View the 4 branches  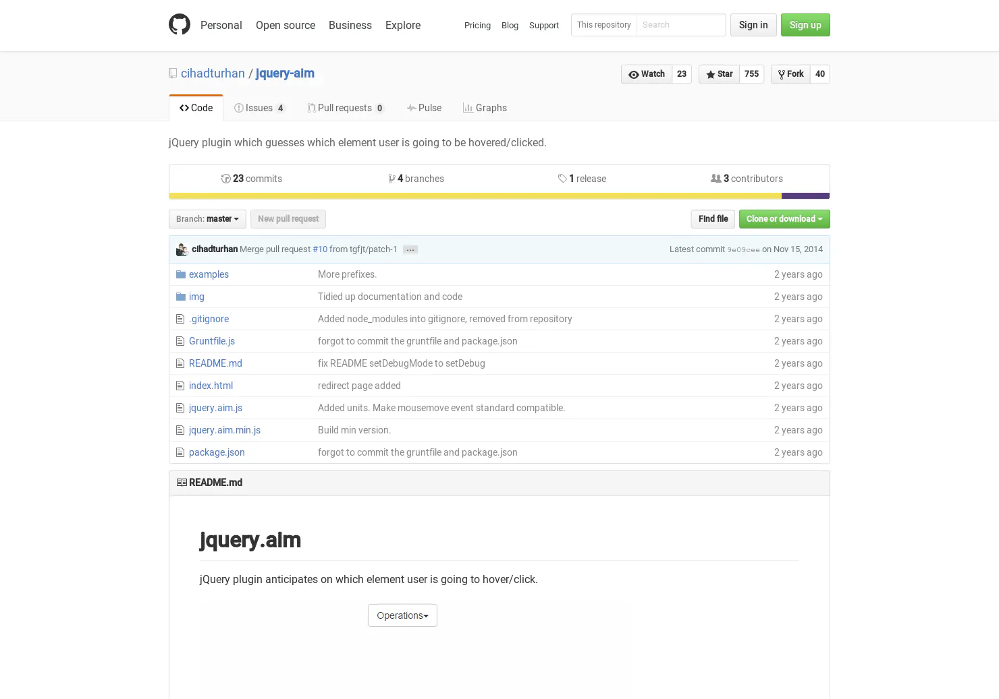[416, 179]
